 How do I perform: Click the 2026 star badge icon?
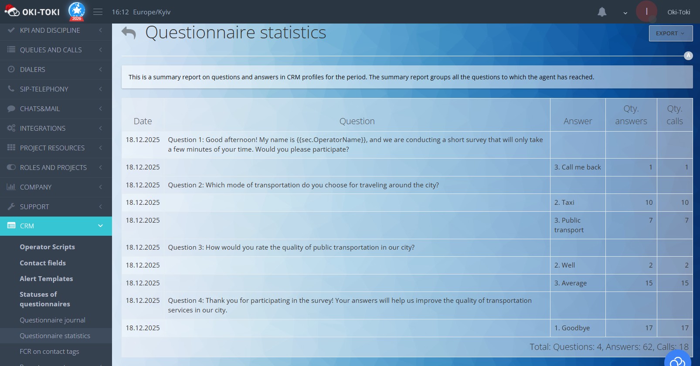point(77,11)
